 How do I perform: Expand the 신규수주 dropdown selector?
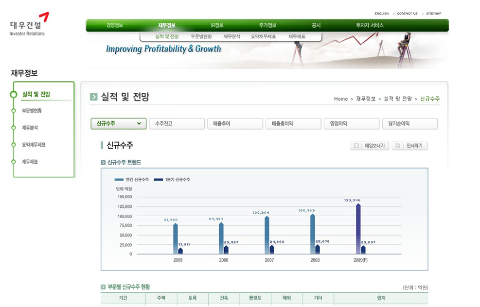pyautogui.click(x=139, y=124)
